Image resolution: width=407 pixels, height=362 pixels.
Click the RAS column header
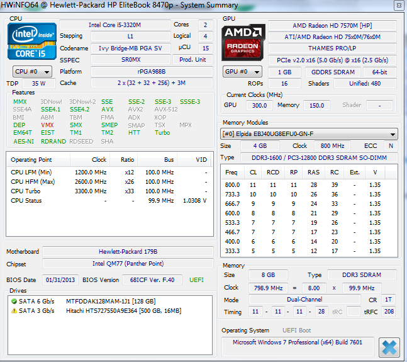[x=313, y=172]
